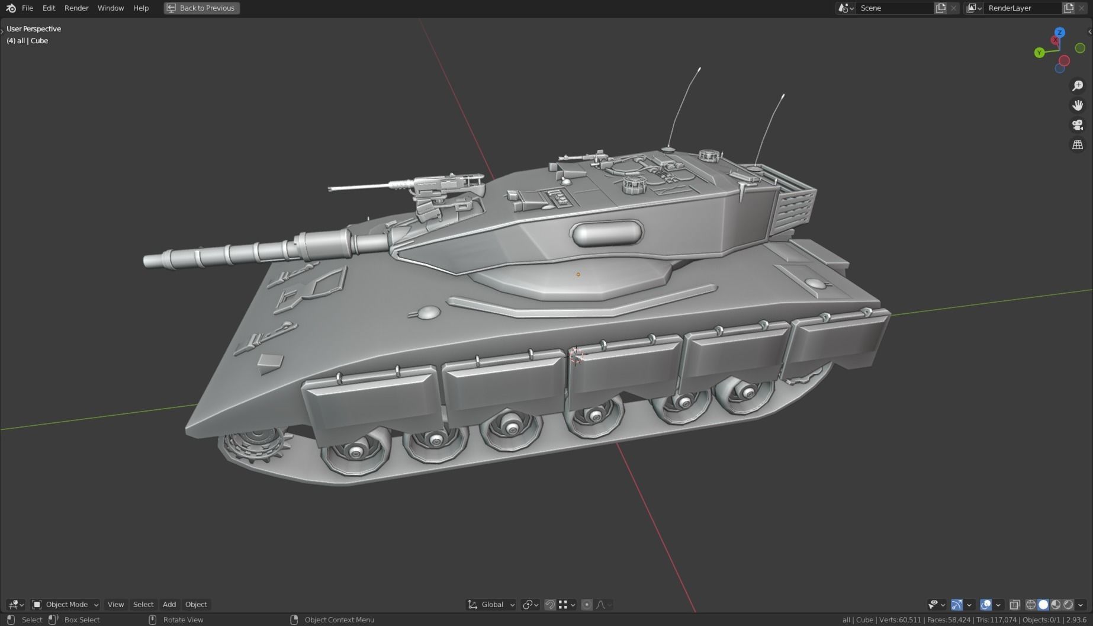Open the File menu

click(x=27, y=8)
